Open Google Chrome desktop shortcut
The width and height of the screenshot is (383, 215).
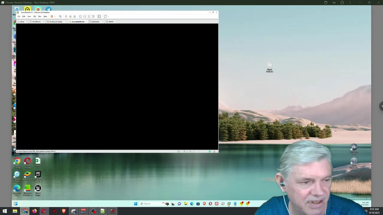pyautogui.click(x=17, y=163)
